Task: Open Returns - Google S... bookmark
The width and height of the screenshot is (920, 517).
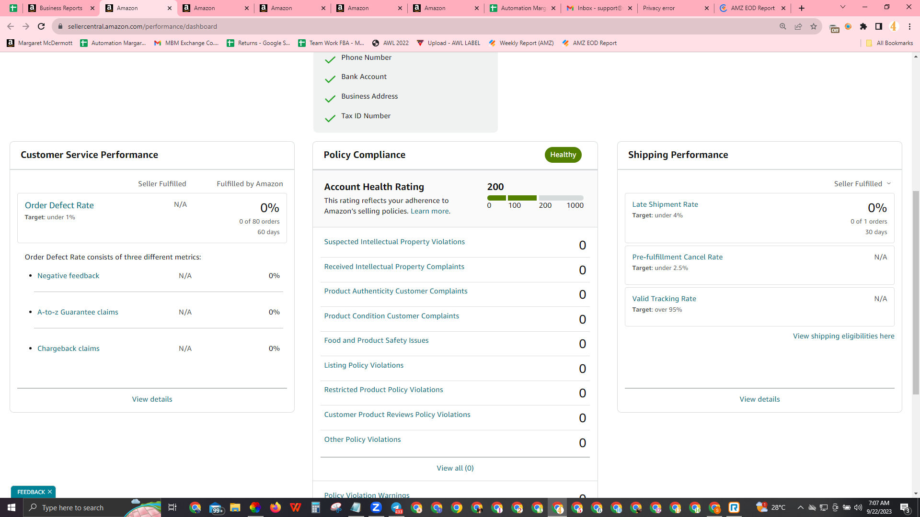Action: coord(258,43)
